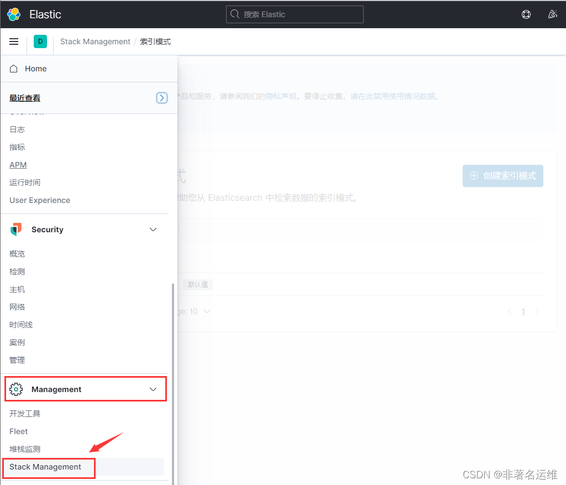Click Stack Management breadcrumb
566x485 pixels.
(x=95, y=41)
